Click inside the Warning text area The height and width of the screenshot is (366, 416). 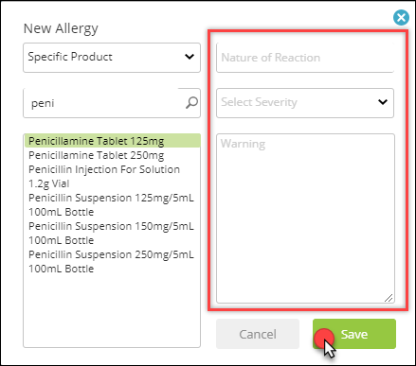pos(305,218)
